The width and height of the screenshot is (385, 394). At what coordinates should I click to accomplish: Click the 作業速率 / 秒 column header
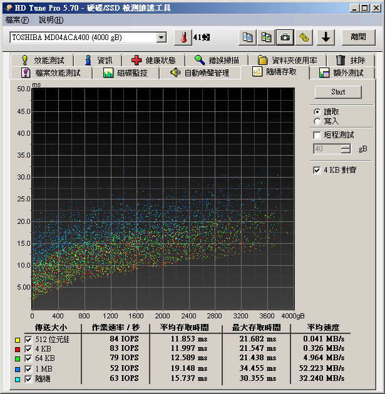(x=116, y=328)
